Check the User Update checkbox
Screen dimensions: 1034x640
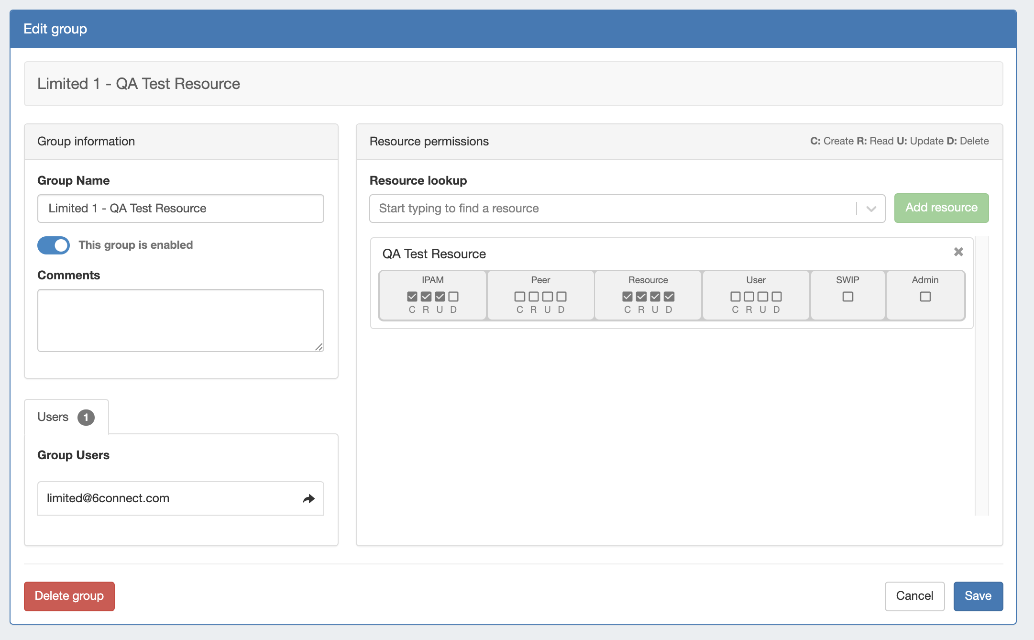[763, 297]
